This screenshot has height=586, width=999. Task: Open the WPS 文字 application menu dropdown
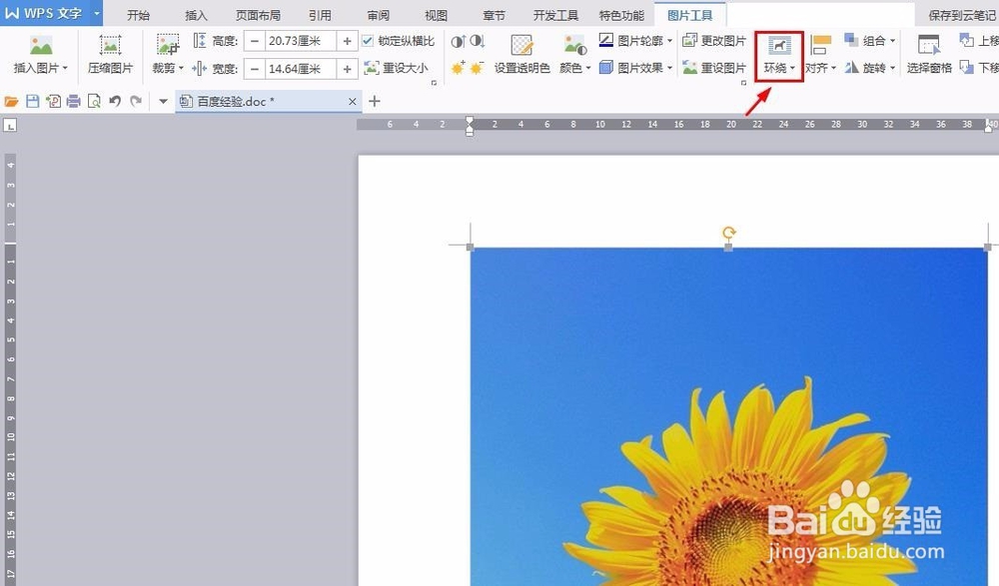97,13
